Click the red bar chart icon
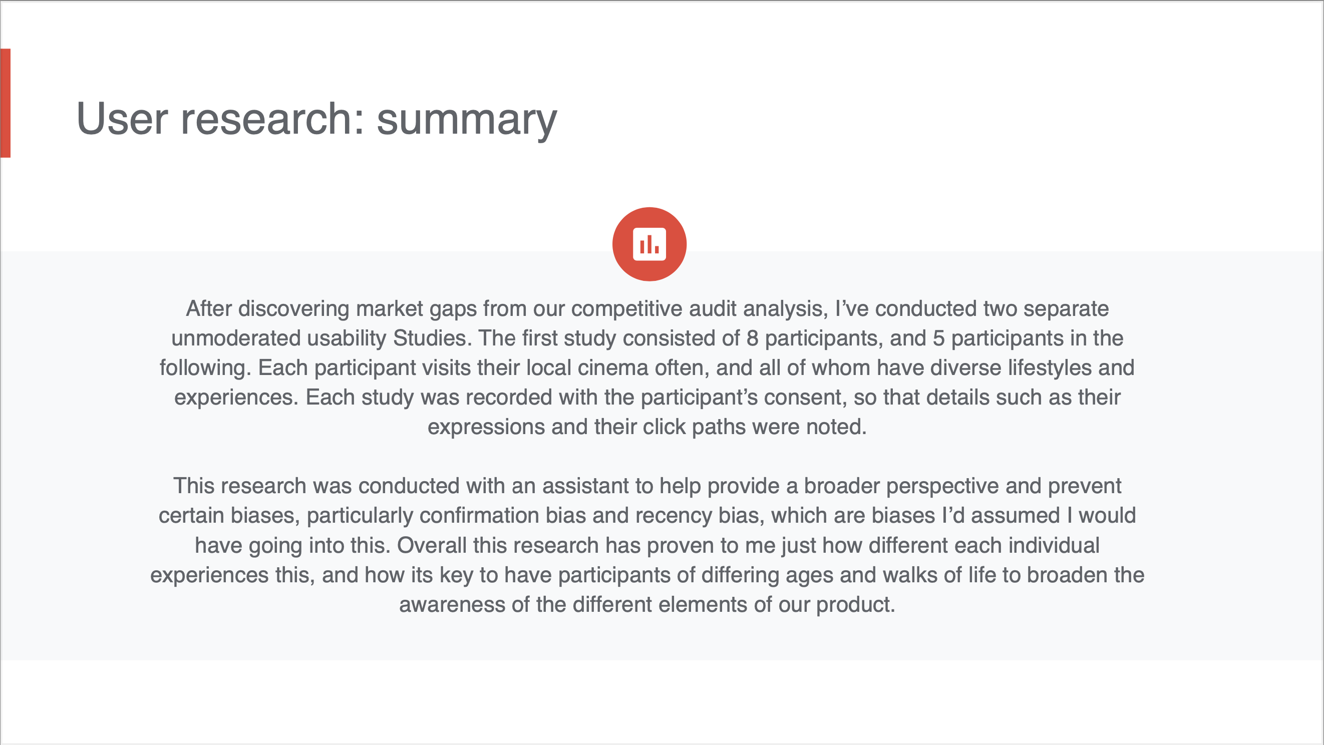 point(649,244)
